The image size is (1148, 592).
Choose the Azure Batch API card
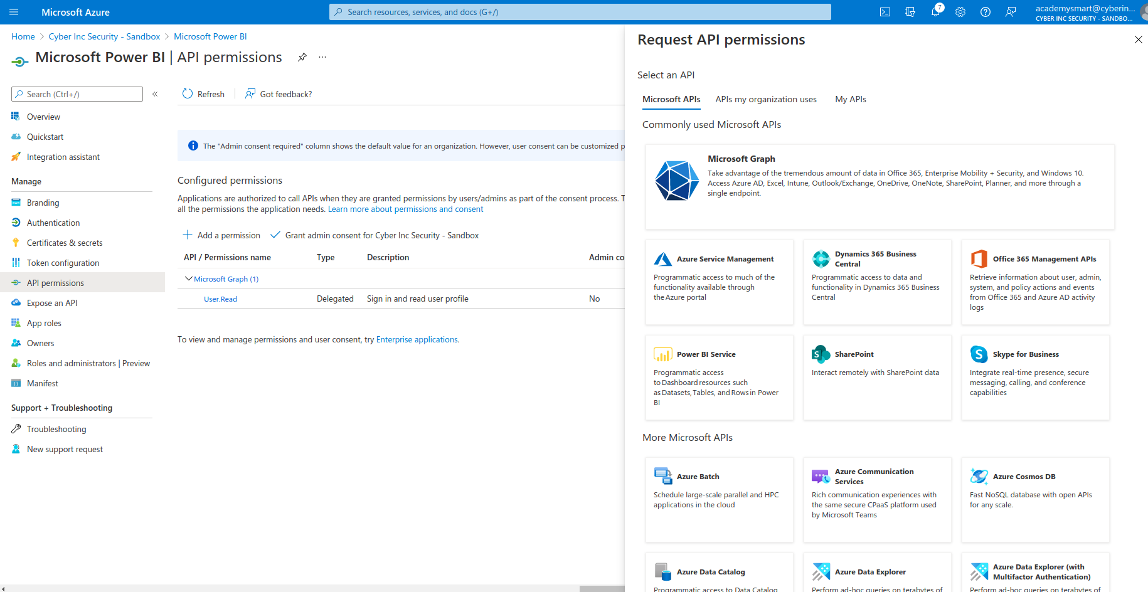(719, 500)
